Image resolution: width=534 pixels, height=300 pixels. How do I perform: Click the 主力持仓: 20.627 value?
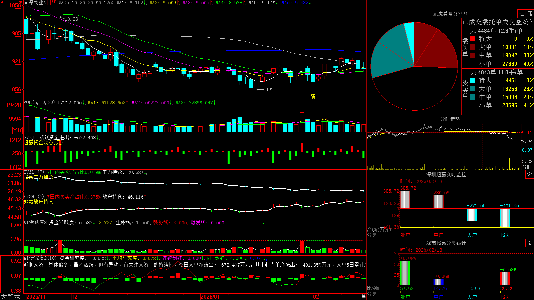pos(123,172)
